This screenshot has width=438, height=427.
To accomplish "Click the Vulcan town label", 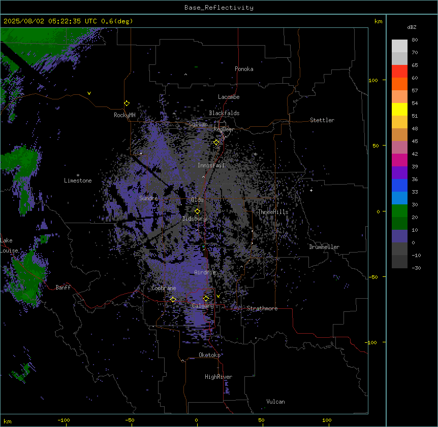I will tap(275, 402).
